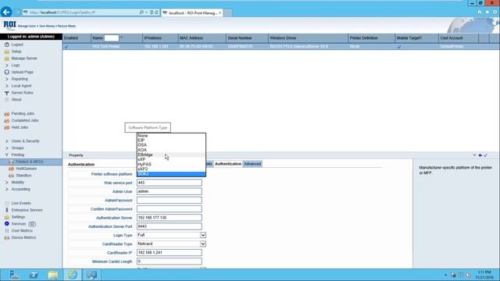Open Completed Jobs icon
This screenshot has width=500, height=281.
click(7, 121)
